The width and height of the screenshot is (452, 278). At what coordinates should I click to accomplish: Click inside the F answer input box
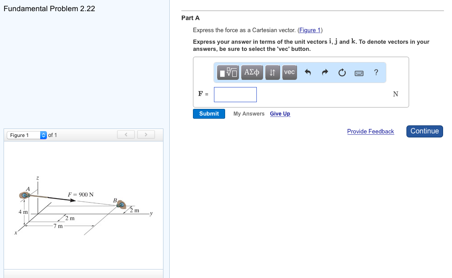(235, 94)
